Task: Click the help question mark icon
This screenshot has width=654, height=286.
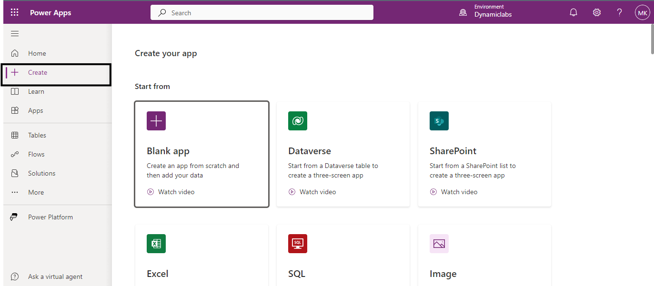Action: (619, 13)
